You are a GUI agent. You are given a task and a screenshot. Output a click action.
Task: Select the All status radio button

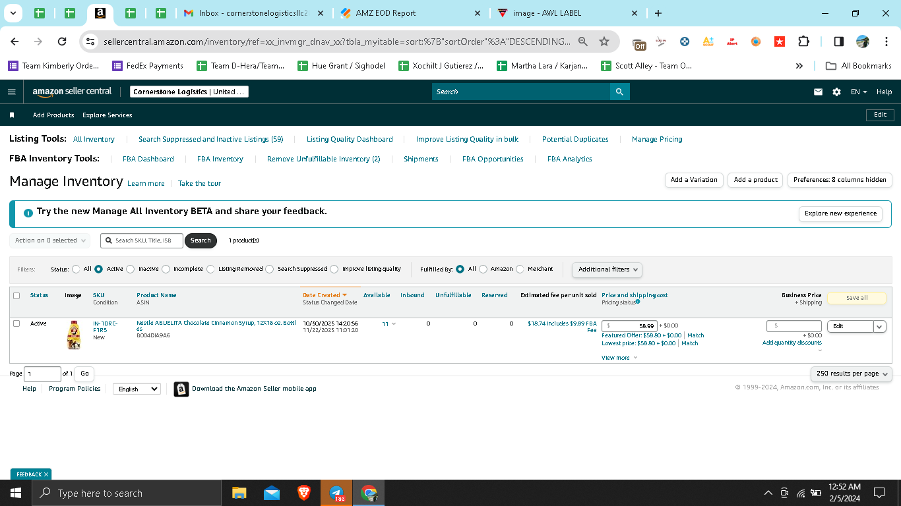pyautogui.click(x=77, y=269)
